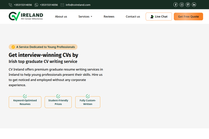
Task: Click the envelope email icon
Action: (62, 5)
